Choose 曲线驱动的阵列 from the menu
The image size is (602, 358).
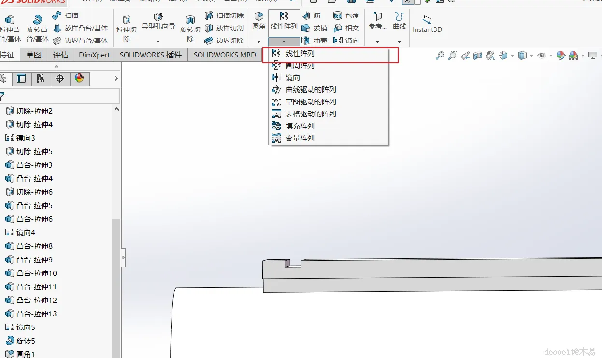(329, 89)
